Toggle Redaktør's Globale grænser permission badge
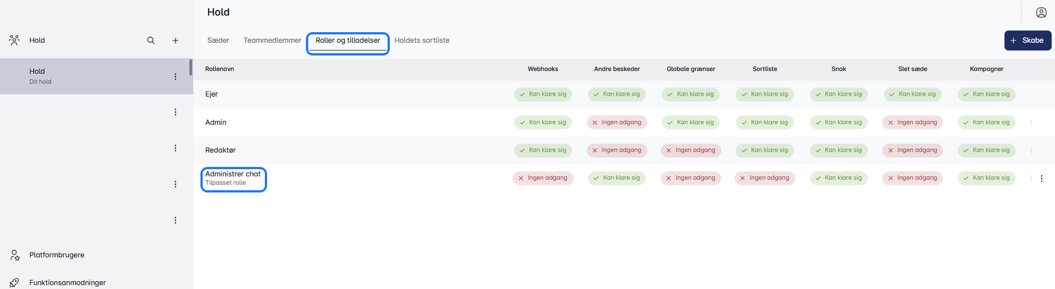This screenshot has width=1055, height=289. [691, 150]
